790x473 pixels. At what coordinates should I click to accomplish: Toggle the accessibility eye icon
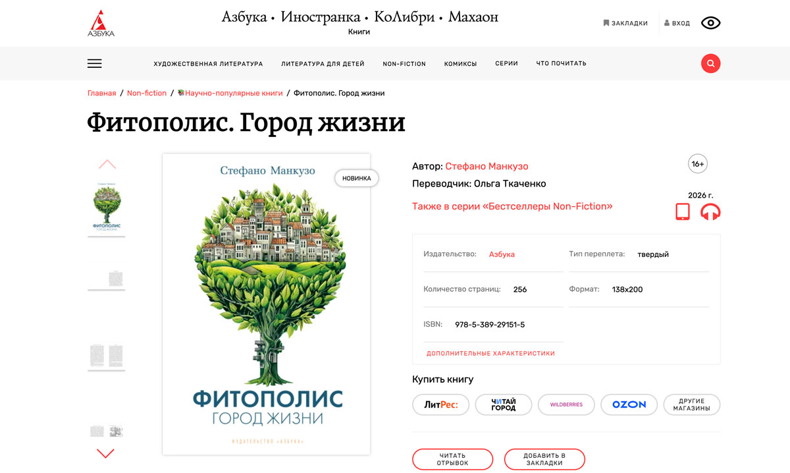tap(710, 23)
